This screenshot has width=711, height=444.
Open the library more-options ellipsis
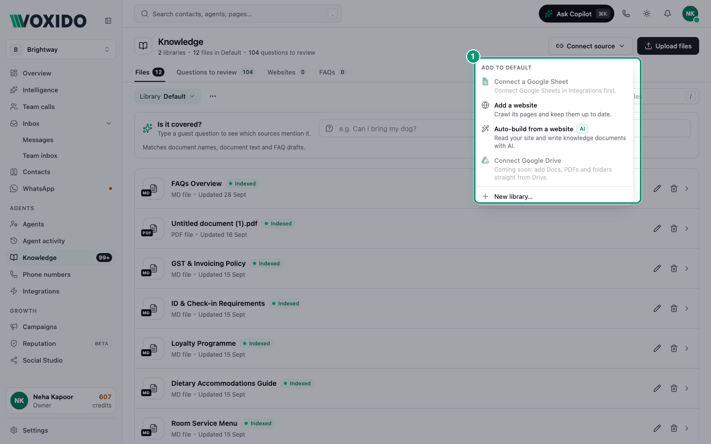213,96
